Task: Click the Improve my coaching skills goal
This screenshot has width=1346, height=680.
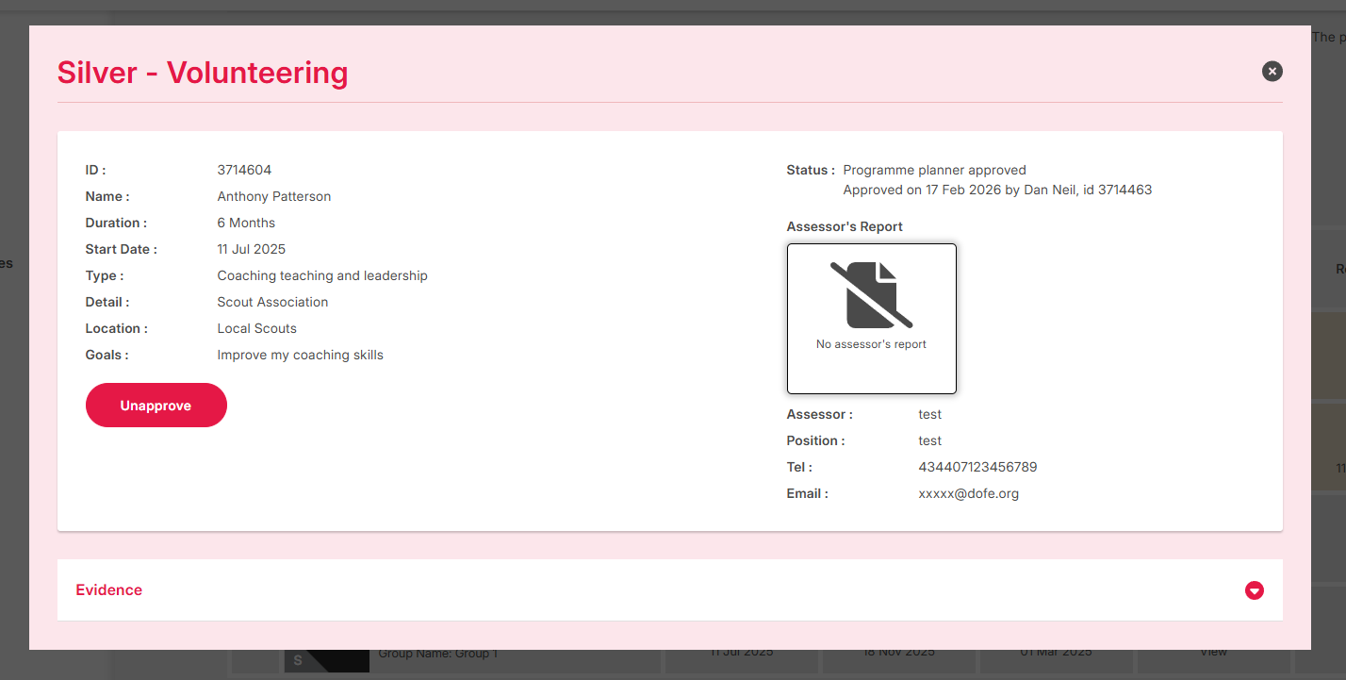Action: click(x=300, y=355)
